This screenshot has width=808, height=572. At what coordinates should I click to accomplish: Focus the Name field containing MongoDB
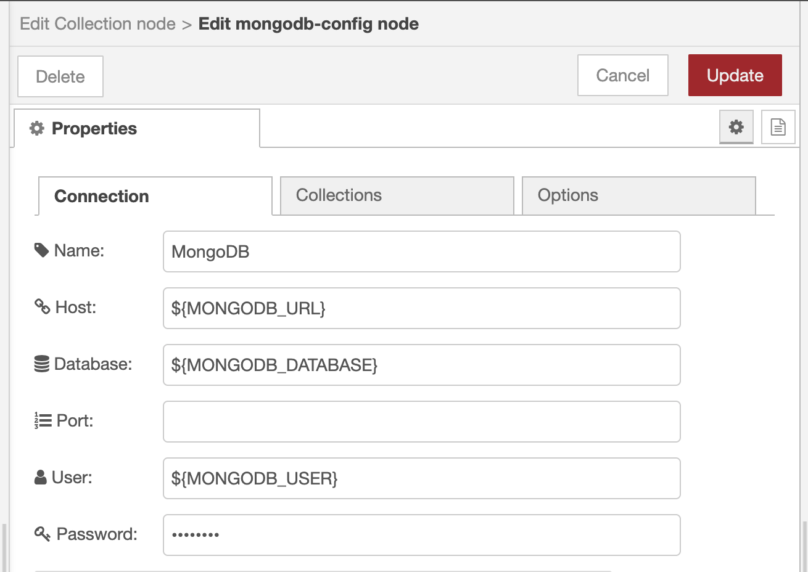point(422,251)
